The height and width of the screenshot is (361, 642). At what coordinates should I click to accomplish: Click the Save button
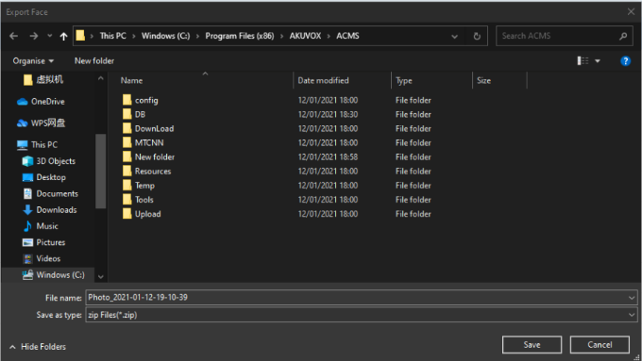pyautogui.click(x=532, y=345)
